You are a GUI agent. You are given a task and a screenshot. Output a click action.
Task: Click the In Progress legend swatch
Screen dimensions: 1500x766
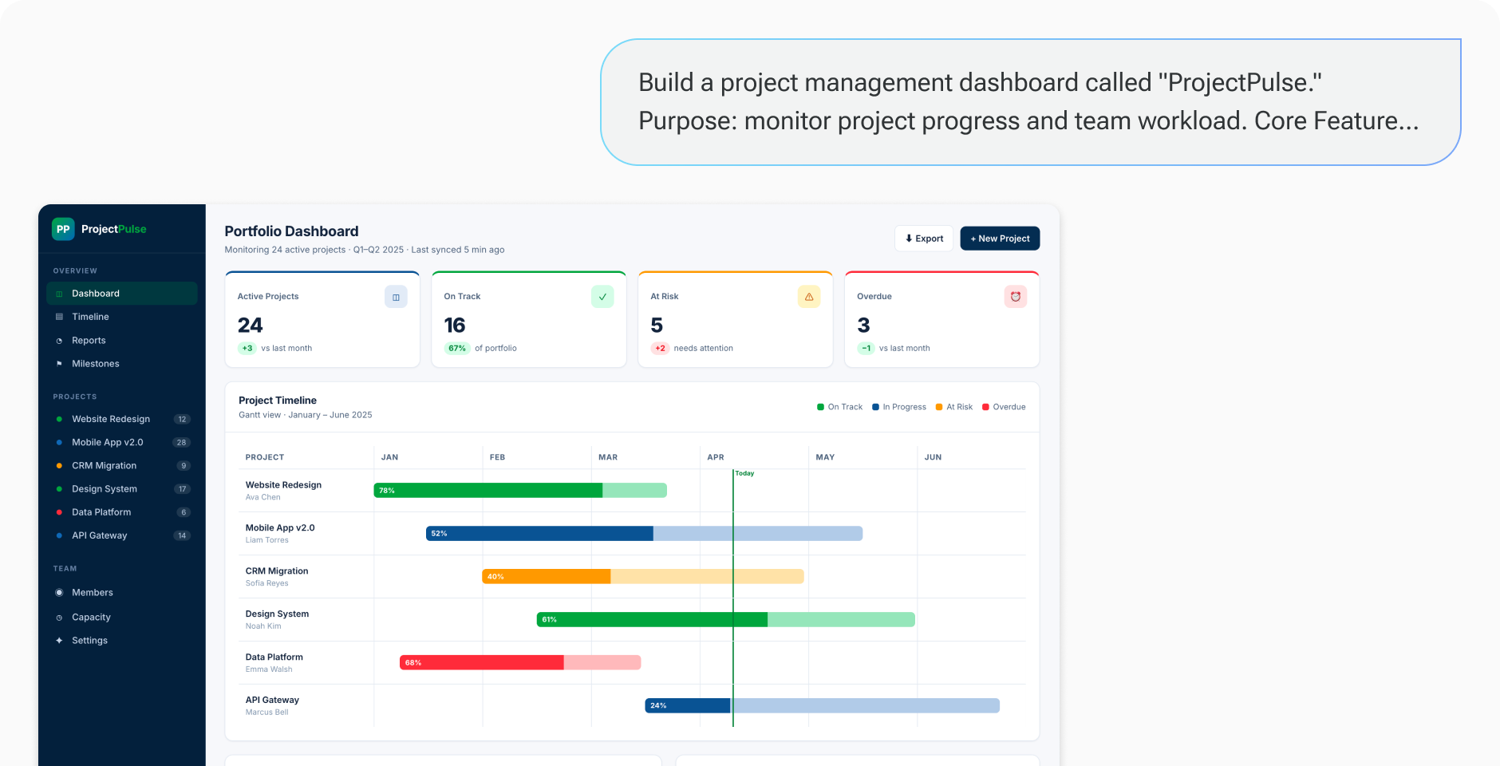pos(875,407)
